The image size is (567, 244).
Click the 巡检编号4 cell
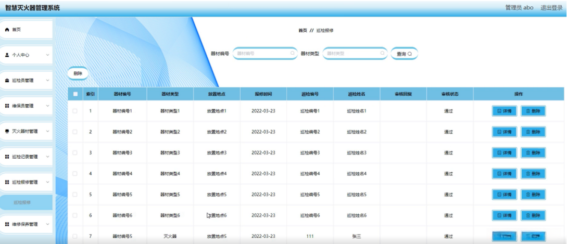pyautogui.click(x=310, y=174)
